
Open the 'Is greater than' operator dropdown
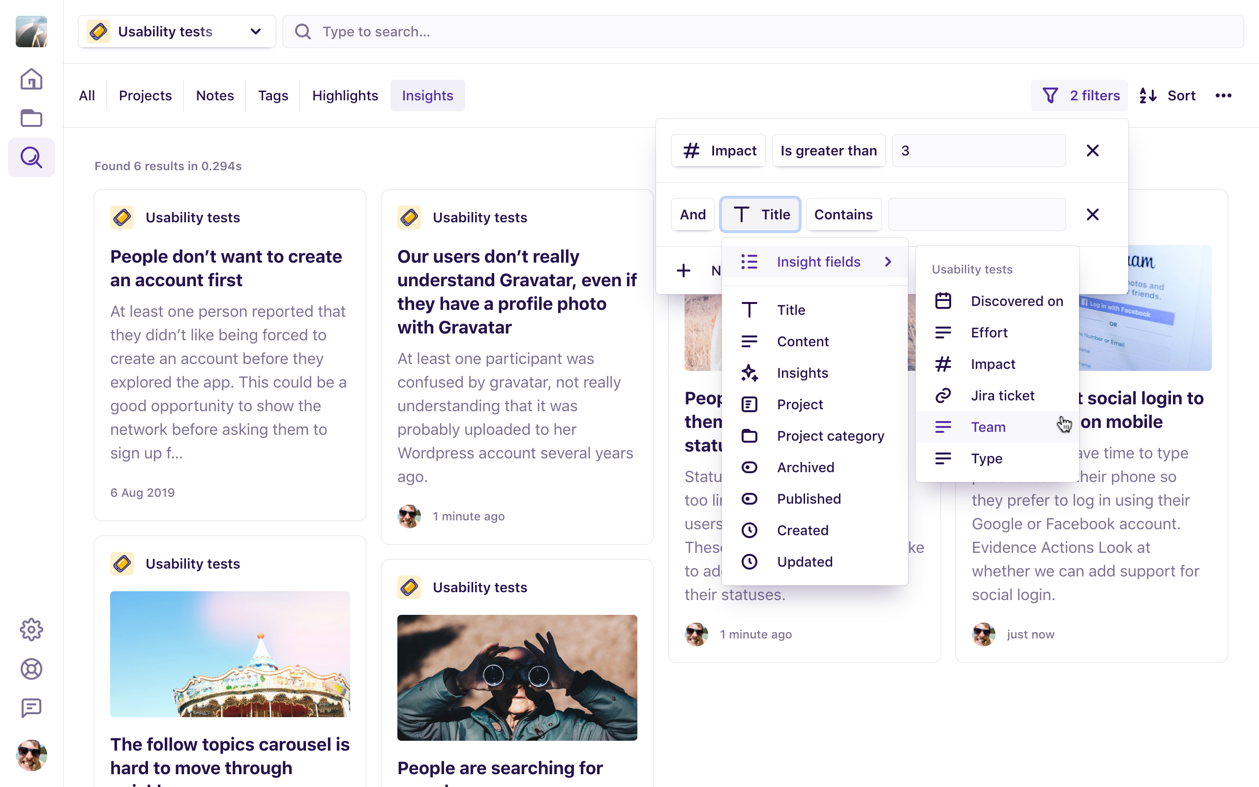tap(828, 151)
